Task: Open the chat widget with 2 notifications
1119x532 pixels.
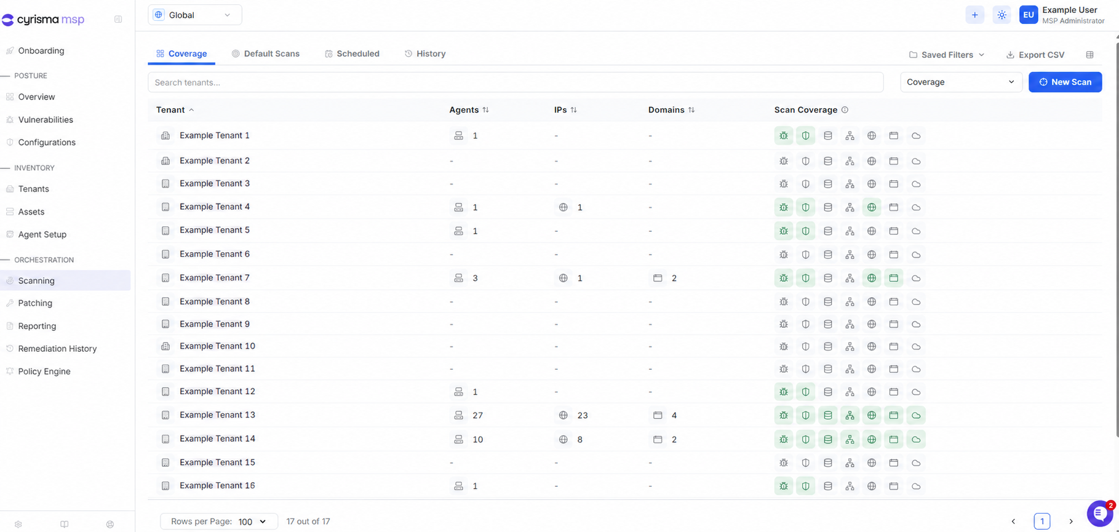Action: [x=1099, y=514]
